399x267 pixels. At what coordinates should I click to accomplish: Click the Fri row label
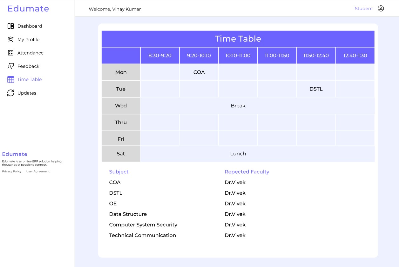tap(121, 139)
